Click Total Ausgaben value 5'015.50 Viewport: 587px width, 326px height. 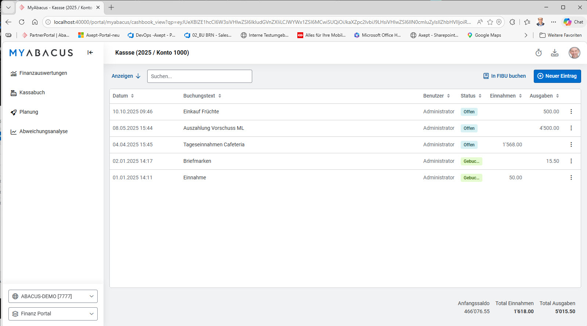click(x=565, y=311)
